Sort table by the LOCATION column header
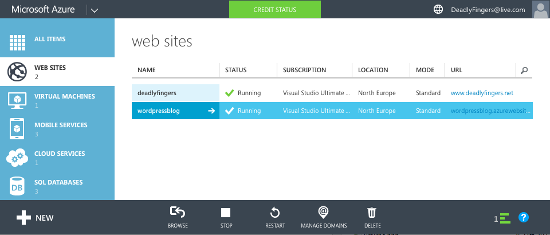This screenshot has width=550, height=235. (x=373, y=70)
